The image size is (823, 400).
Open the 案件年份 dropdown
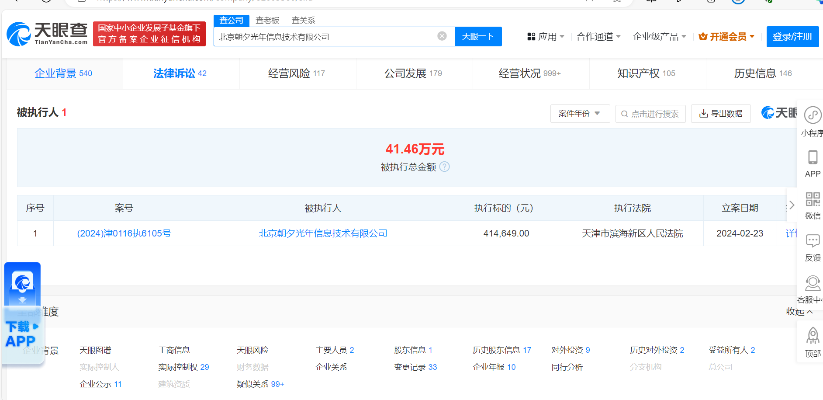click(x=580, y=114)
